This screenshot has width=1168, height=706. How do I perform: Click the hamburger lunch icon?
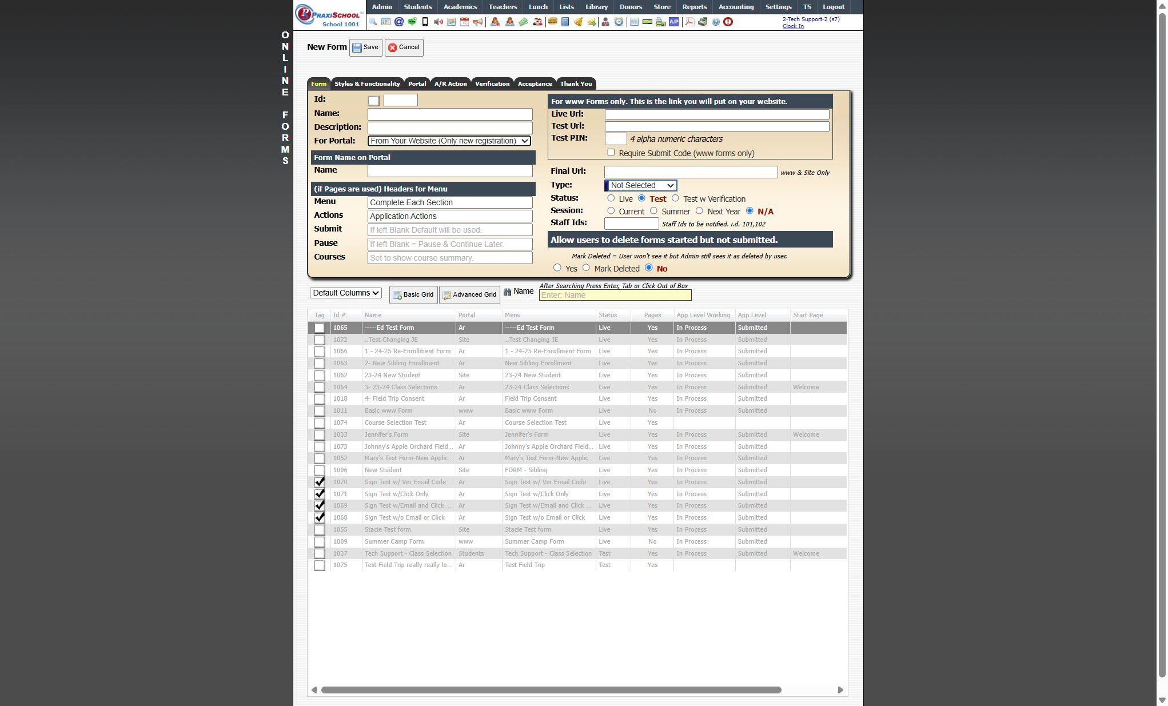(x=552, y=22)
